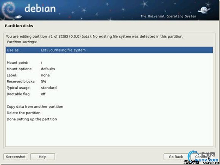220x165 pixels.
Task: Select the 'Use as: Ext3 journaling file system' row
Action: pyautogui.click(x=109, y=50)
